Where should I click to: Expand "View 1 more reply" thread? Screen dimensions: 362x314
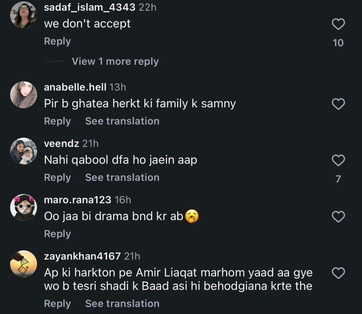(115, 61)
